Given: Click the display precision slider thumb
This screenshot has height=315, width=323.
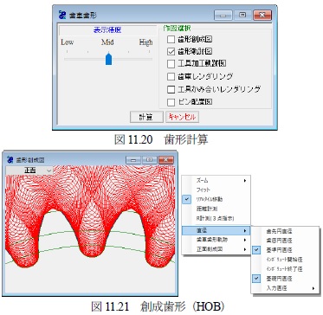Looking at the screenshot, I should click(108, 59).
